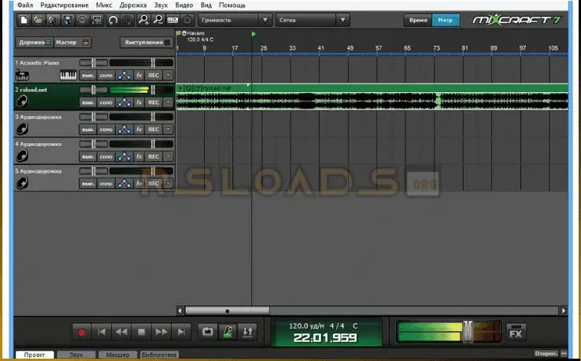Click the master volume slider handle
Image resolution: width=581 pixels, height=361 pixels.
click(x=469, y=332)
